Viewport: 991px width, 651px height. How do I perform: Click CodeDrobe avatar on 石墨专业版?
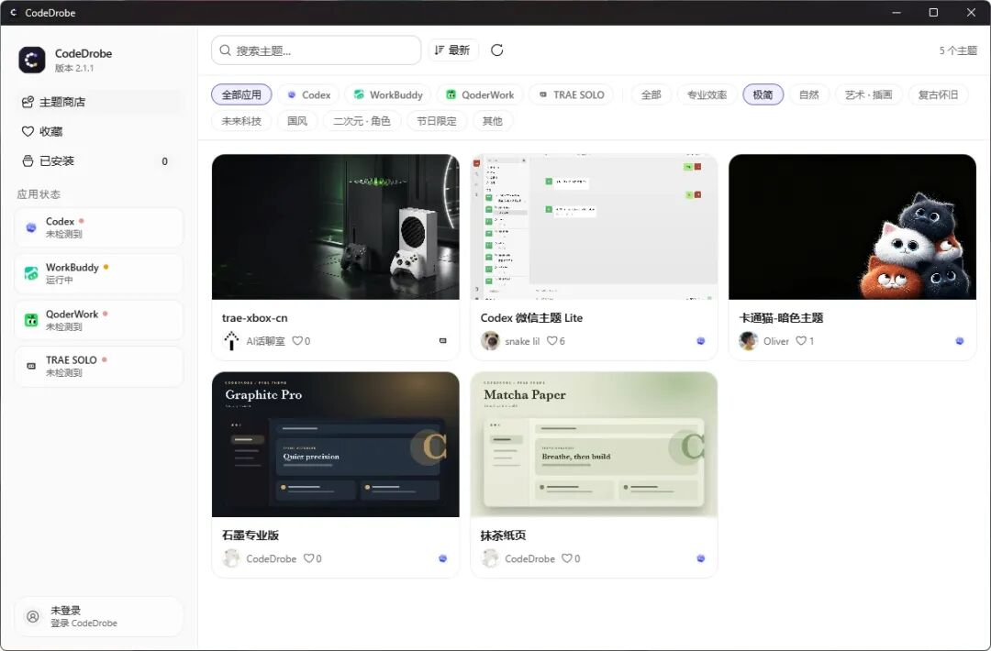pos(231,558)
